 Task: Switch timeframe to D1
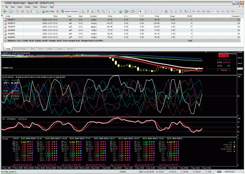pyautogui.click(x=223, y=11)
